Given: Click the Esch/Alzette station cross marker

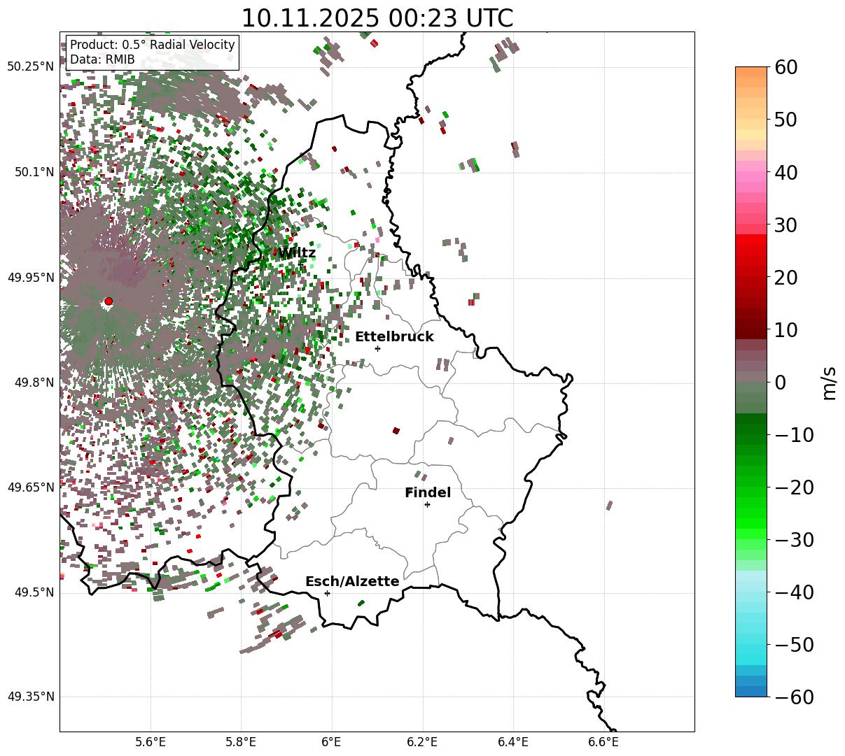Looking at the screenshot, I should [327, 593].
